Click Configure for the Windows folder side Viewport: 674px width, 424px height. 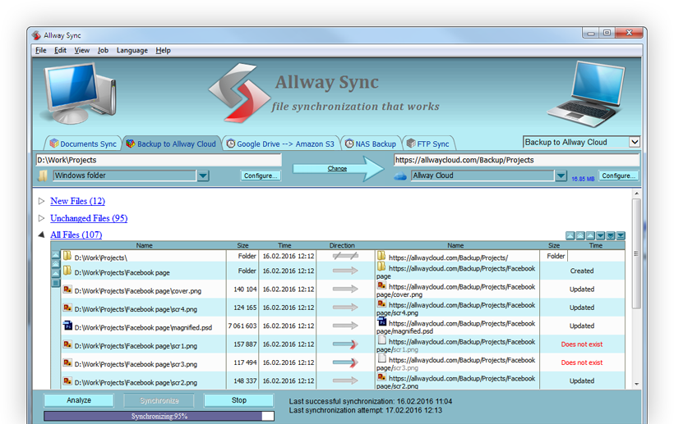coord(261,176)
